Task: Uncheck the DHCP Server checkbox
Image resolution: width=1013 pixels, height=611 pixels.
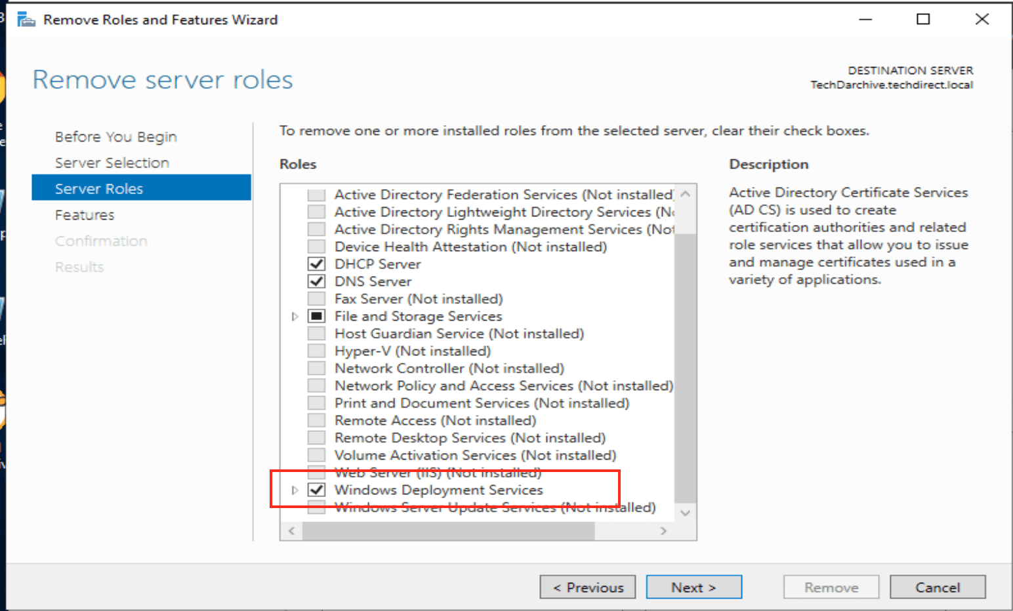Action: tap(317, 264)
